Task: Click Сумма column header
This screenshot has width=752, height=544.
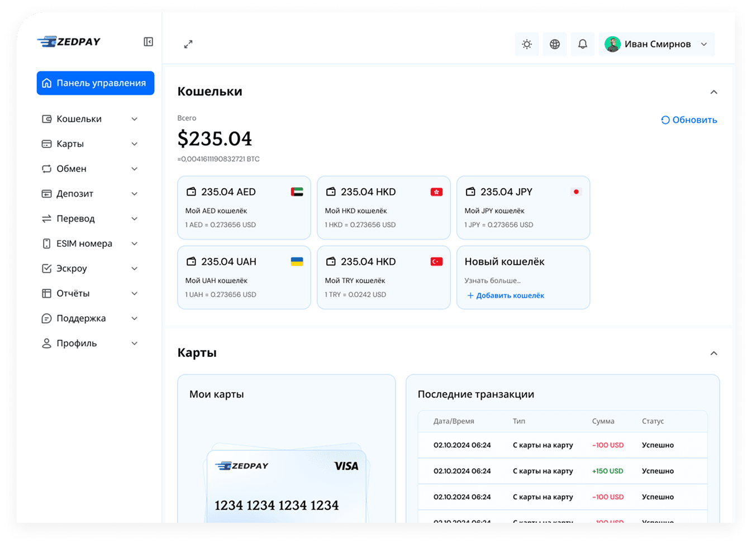Action: (x=603, y=421)
